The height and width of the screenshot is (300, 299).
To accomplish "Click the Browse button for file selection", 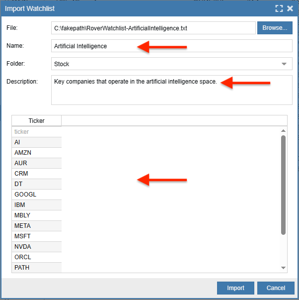I will [x=275, y=28].
